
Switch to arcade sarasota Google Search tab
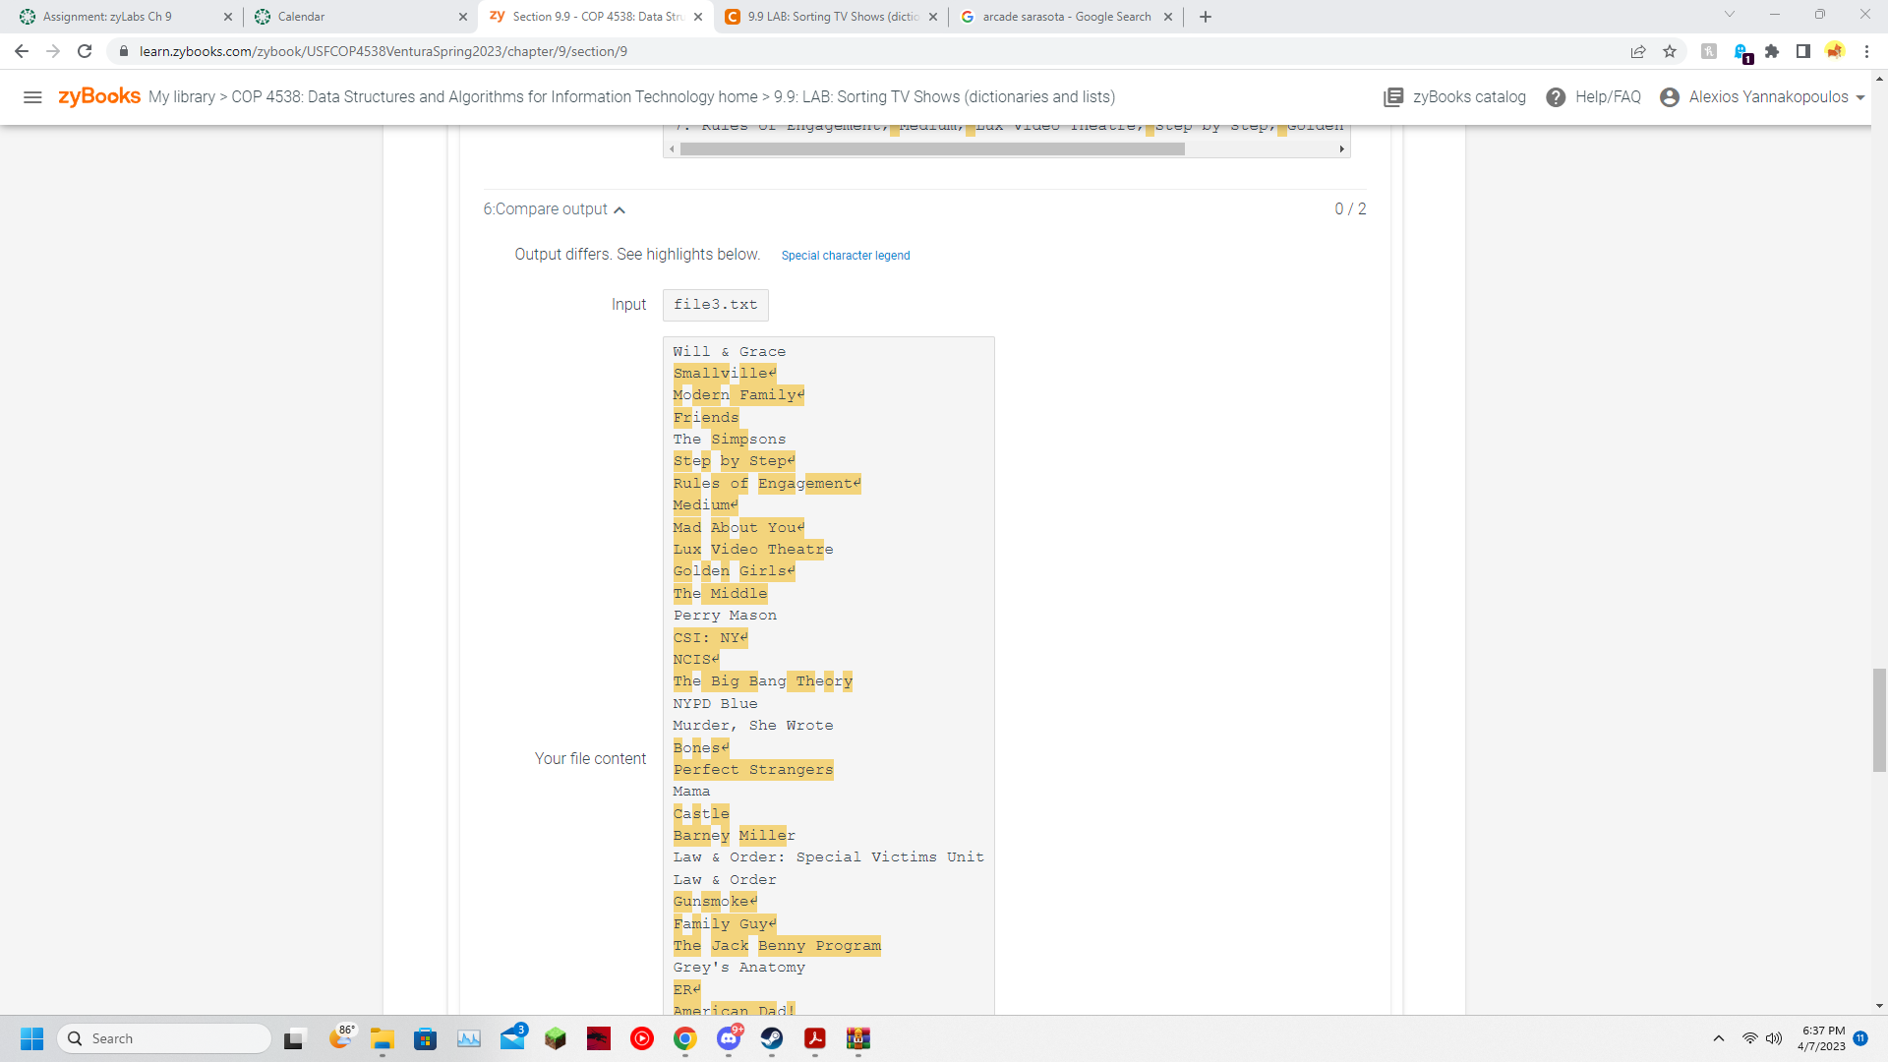[1066, 16]
